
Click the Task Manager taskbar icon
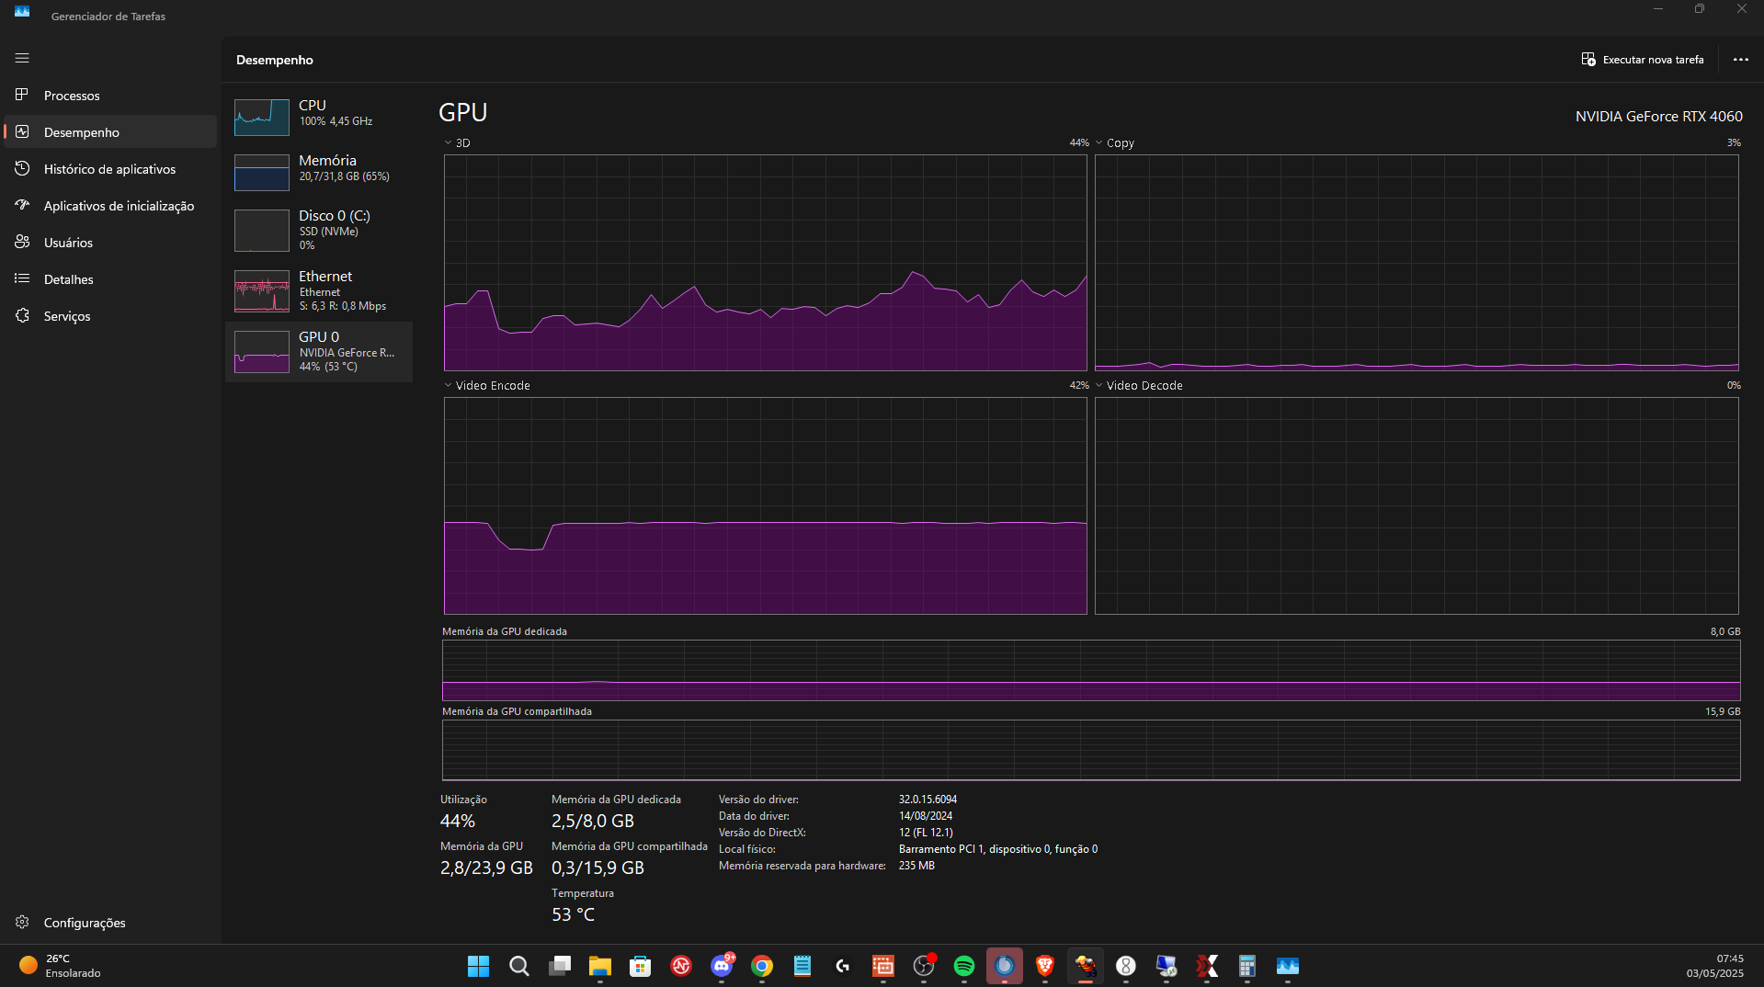coord(1288,966)
